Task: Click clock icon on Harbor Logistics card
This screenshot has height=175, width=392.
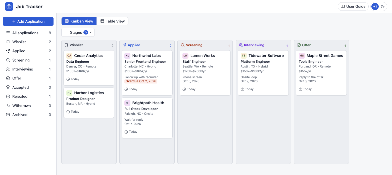Action: (x=68, y=112)
